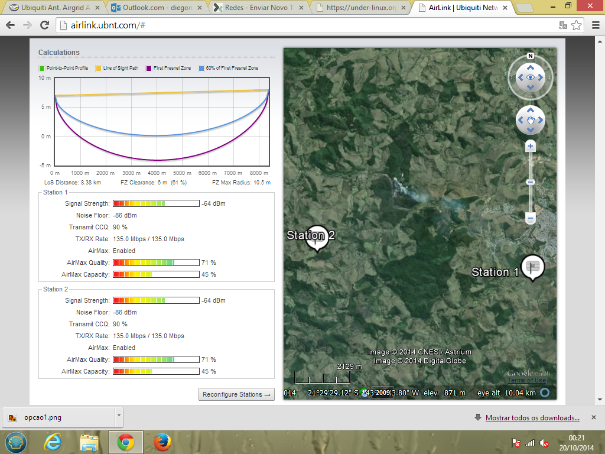605x454 pixels.
Task: Bookmark this page with the star icon
Action: pyautogui.click(x=577, y=25)
